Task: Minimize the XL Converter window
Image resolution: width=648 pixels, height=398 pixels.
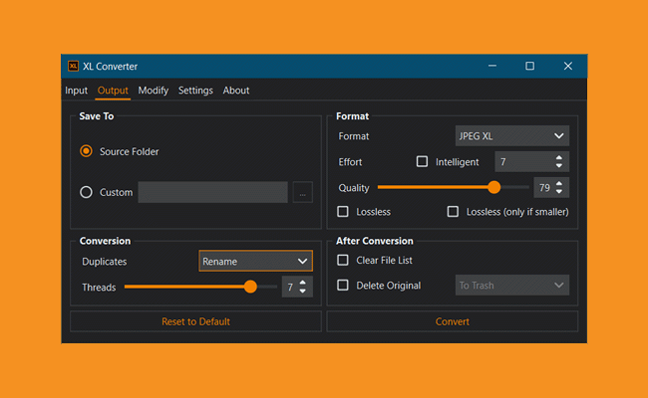Action: [x=492, y=66]
